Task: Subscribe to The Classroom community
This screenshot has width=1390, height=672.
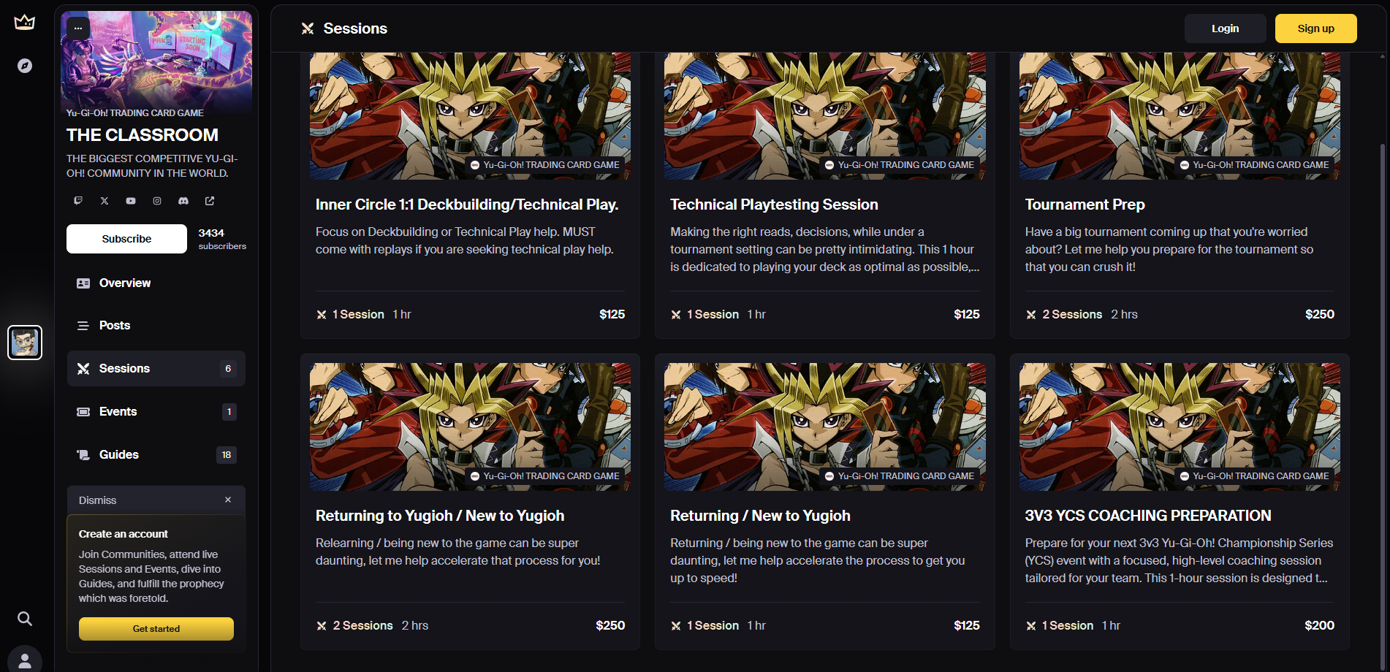Action: click(x=126, y=239)
